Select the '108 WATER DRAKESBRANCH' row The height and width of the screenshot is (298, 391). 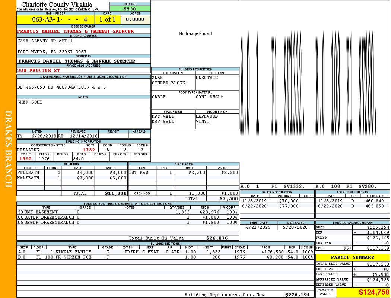pos(127,217)
